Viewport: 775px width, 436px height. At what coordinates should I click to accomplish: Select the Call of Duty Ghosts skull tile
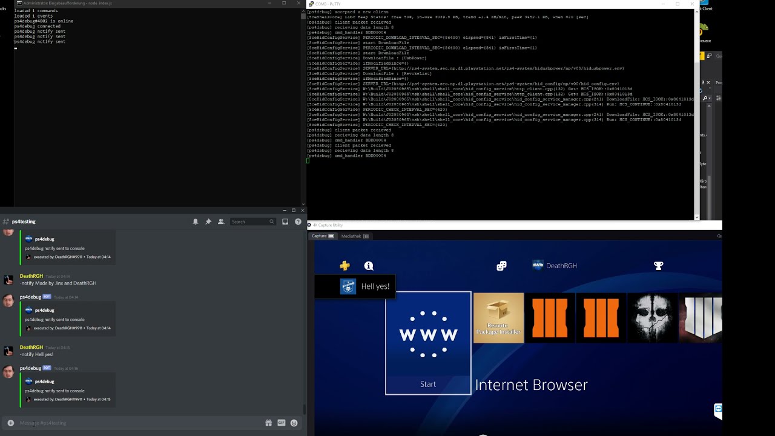tap(653, 318)
